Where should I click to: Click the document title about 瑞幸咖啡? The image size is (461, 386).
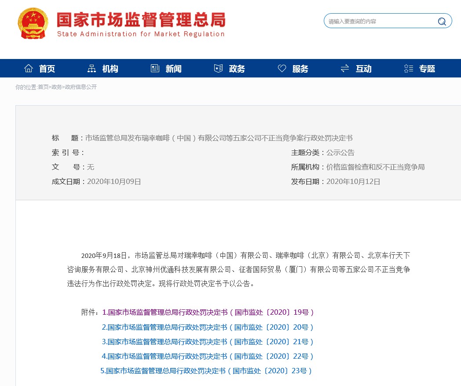(x=219, y=138)
